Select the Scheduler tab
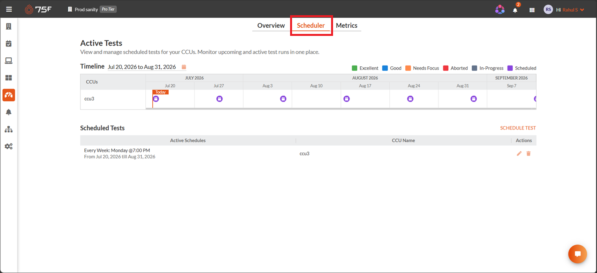This screenshot has width=597, height=273. point(311,25)
